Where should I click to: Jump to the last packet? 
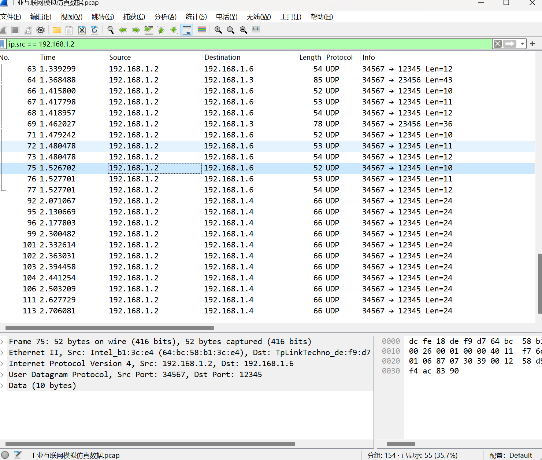pos(174,30)
